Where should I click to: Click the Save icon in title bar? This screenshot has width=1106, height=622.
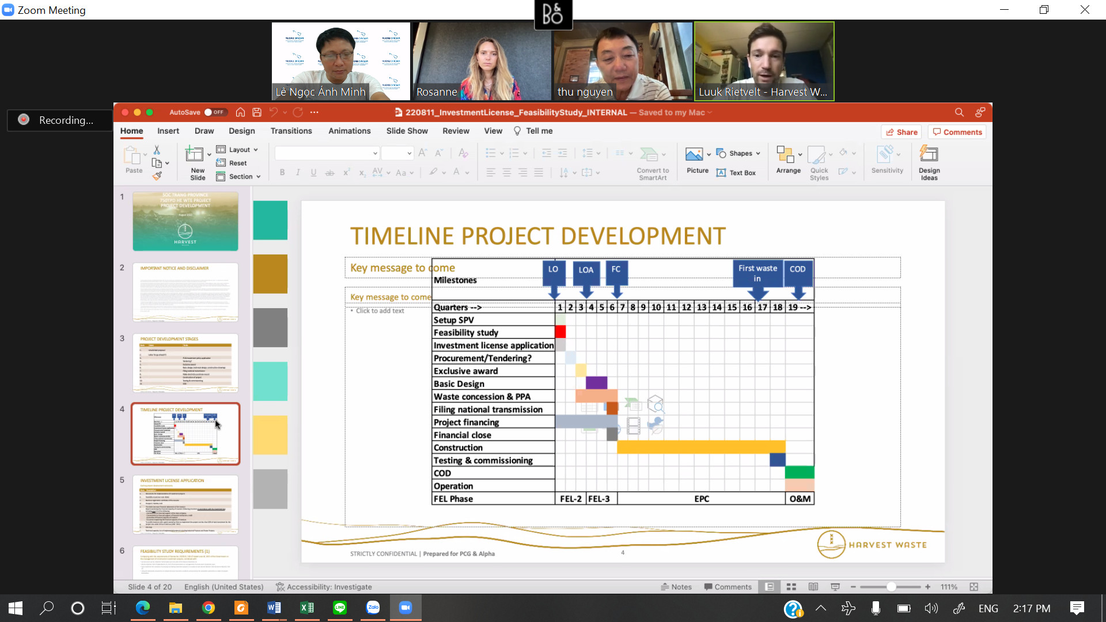[257, 112]
